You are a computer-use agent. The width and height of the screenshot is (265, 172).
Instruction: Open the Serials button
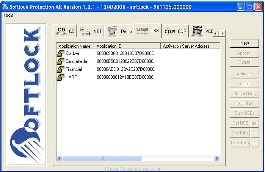point(245,84)
